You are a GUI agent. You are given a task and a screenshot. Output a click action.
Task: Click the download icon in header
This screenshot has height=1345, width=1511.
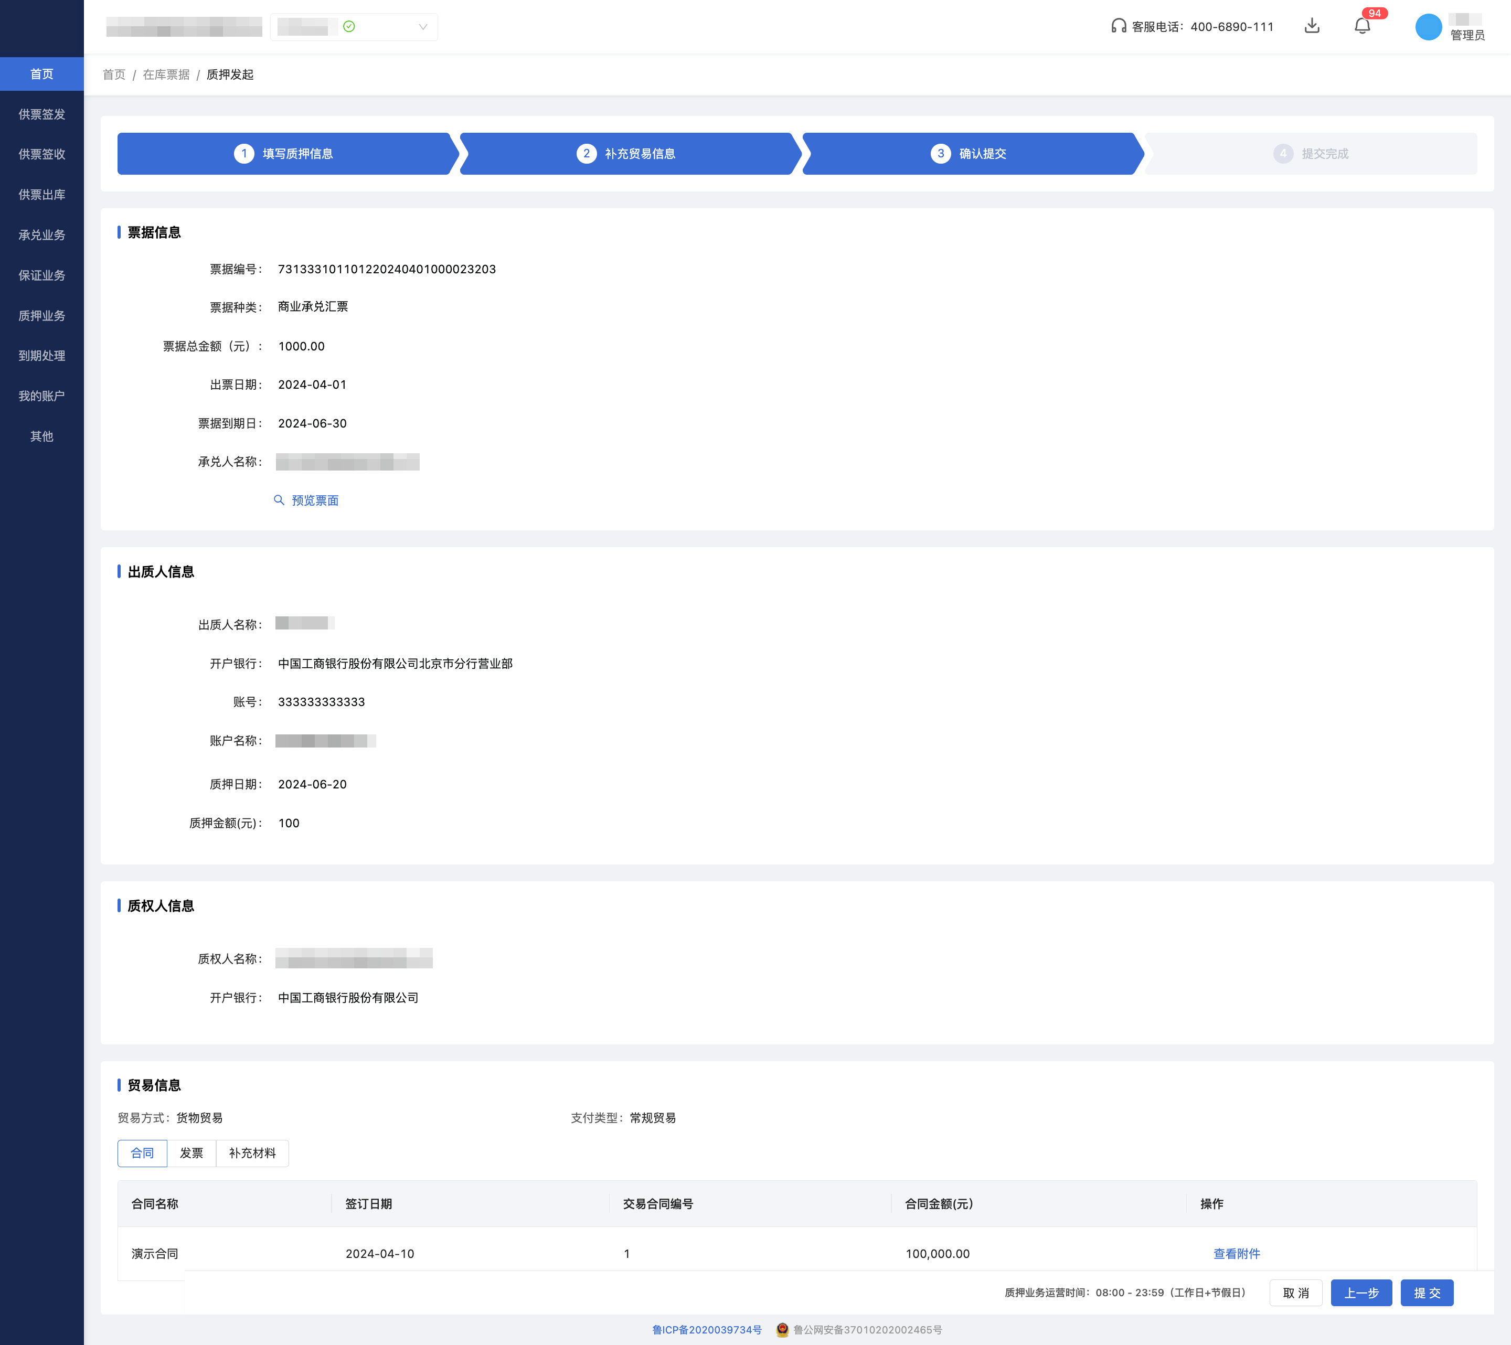pyautogui.click(x=1312, y=26)
